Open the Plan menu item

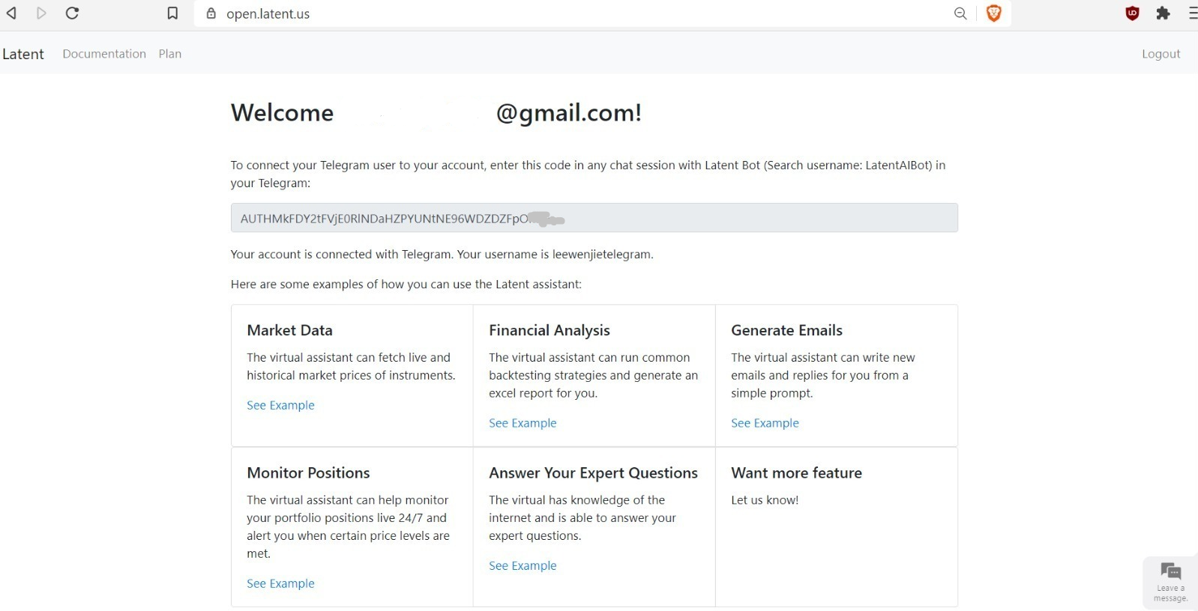170,53
